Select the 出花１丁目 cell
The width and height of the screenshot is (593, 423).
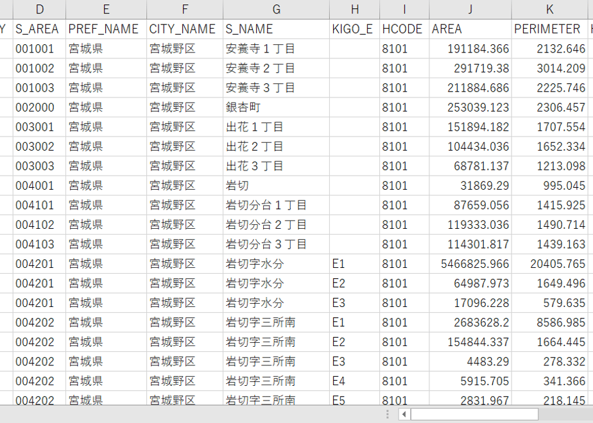point(276,127)
